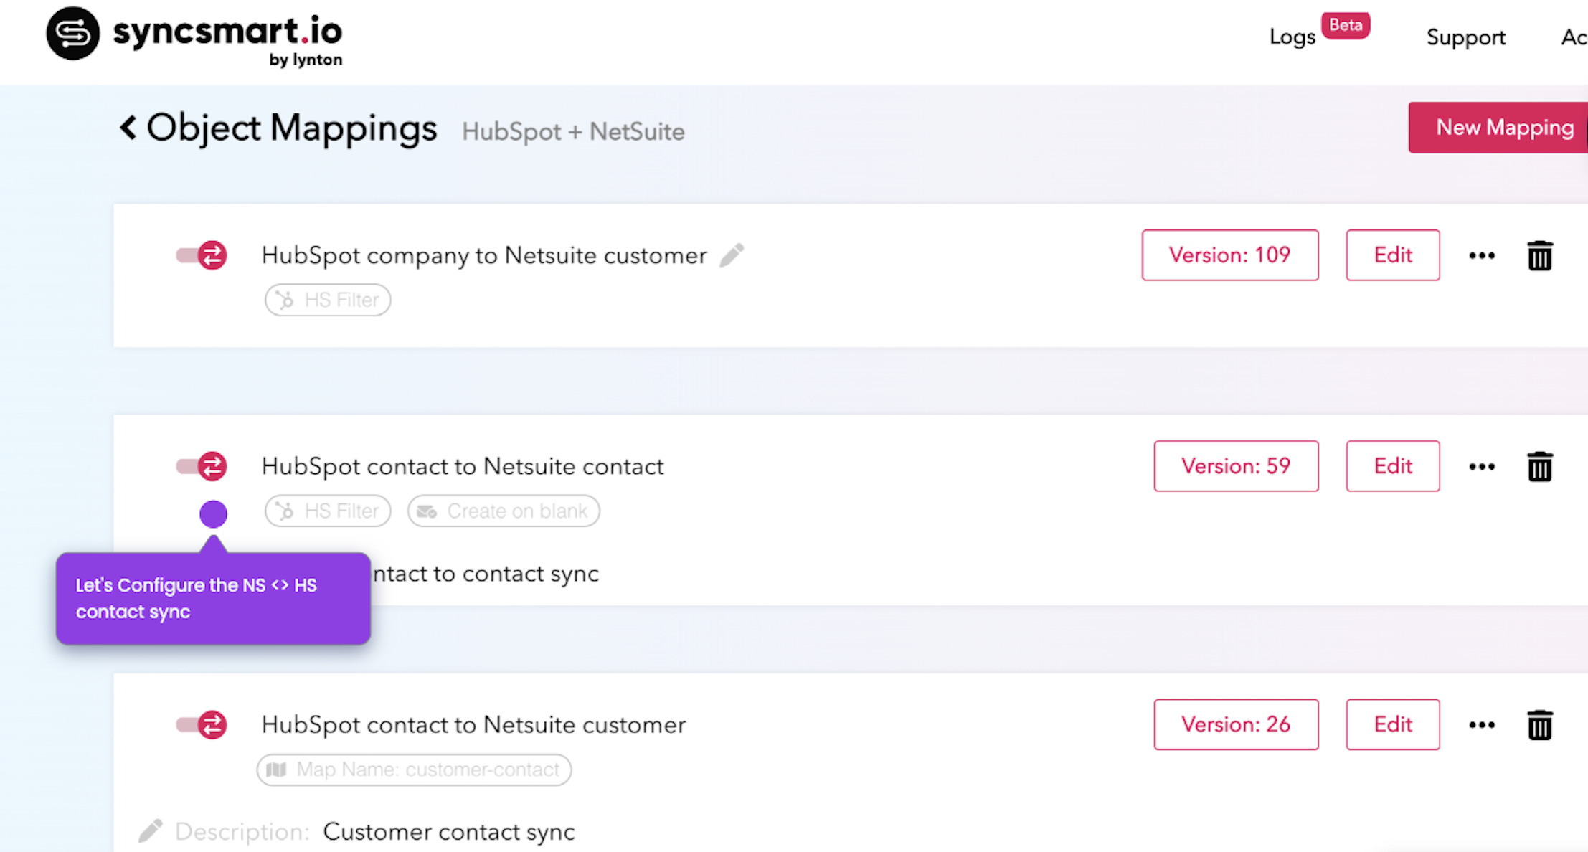Screen dimensions: 1588x852
Task: Delete HubSpot contact to Netsuite customer mapping
Action: click(1539, 725)
